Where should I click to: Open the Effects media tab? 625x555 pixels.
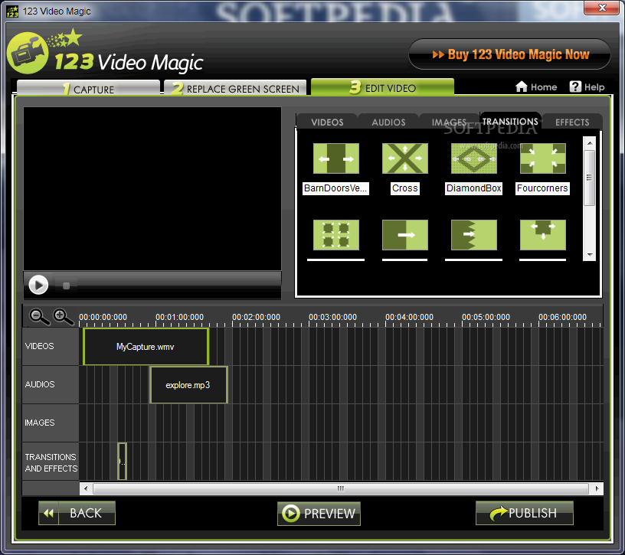tap(572, 122)
